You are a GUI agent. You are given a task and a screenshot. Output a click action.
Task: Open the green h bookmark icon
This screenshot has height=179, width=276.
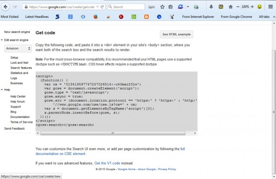tap(134, 17)
